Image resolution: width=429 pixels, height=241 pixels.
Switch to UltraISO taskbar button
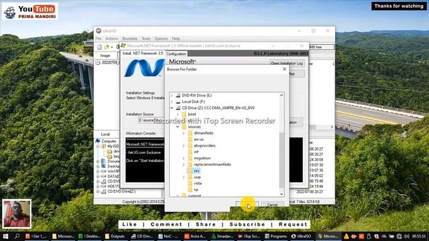[302, 236]
